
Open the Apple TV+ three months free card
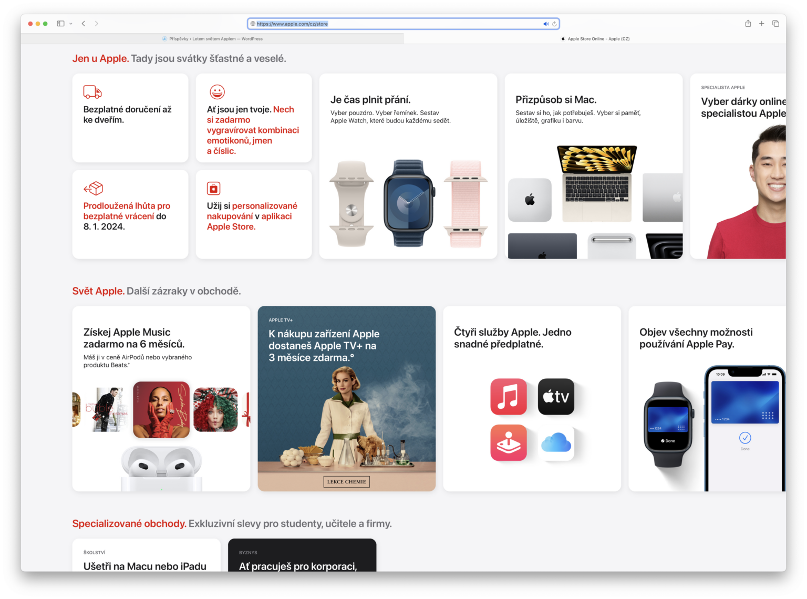tap(347, 399)
